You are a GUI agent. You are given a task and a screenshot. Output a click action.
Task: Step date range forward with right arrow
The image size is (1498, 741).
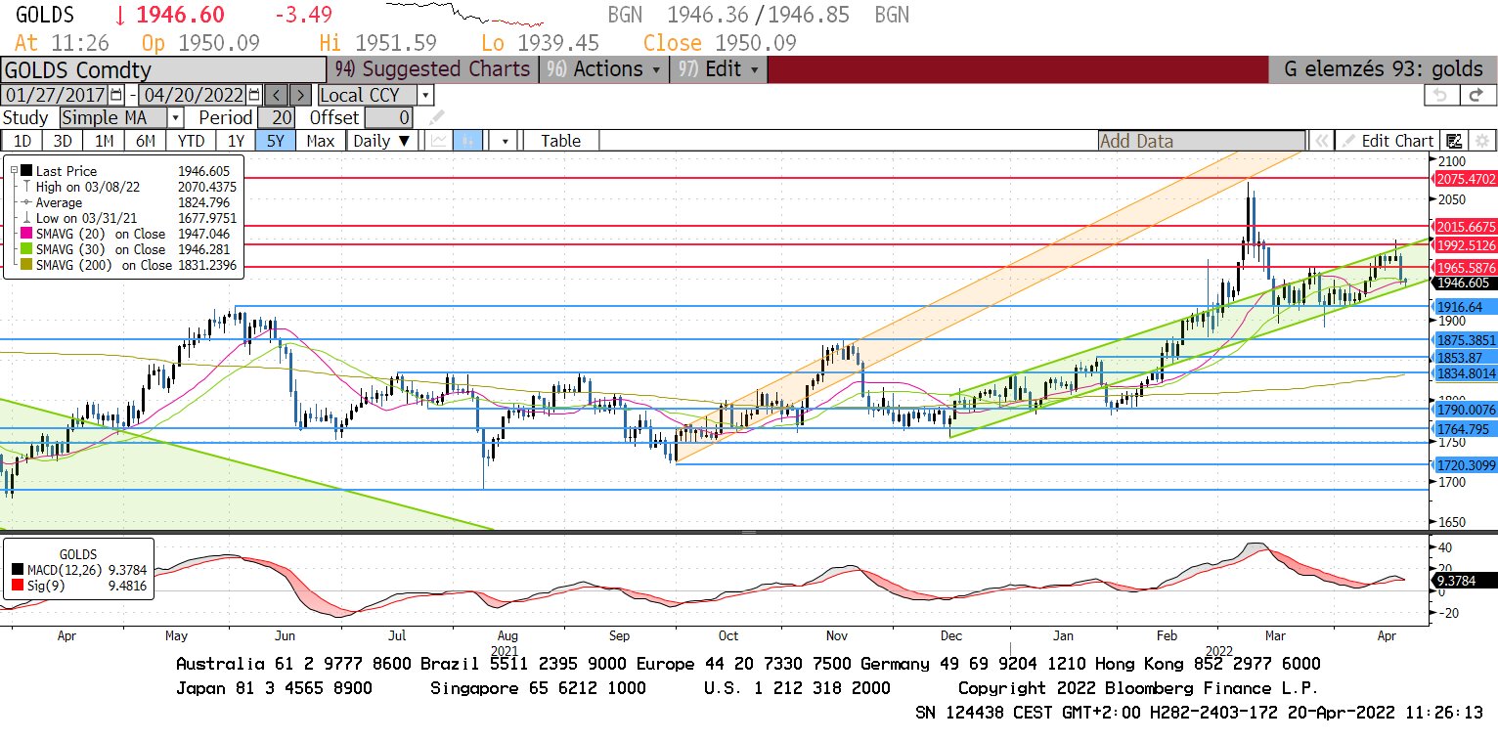coord(301,95)
